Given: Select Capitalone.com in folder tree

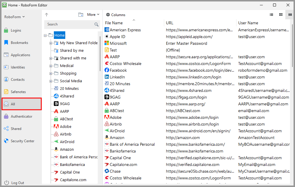Looking at the screenshot, I should pos(73,180).
